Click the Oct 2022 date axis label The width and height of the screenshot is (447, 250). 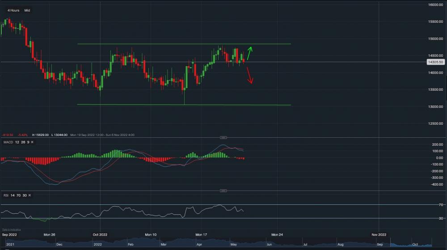pos(100,234)
